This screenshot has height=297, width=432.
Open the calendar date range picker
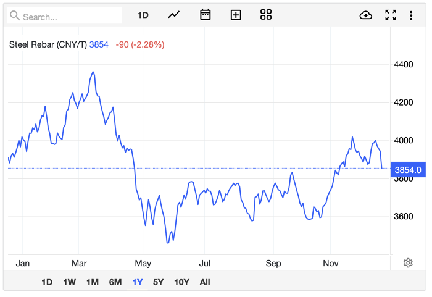[206, 15]
